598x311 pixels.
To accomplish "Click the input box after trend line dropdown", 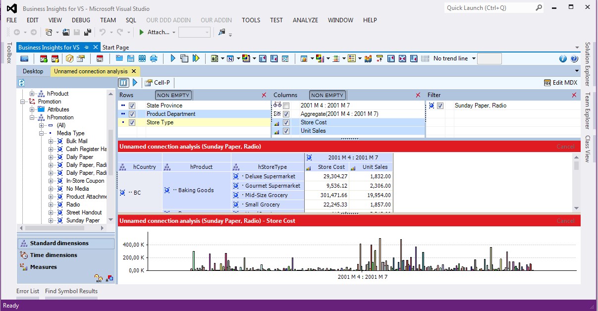I will [489, 58].
